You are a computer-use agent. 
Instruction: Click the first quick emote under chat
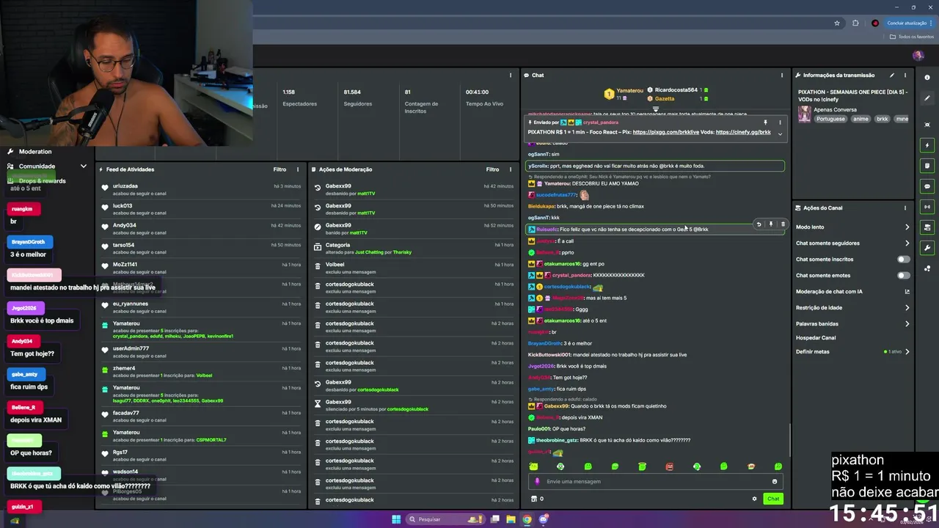pos(533,466)
